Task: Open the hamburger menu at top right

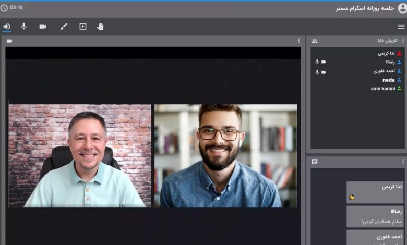Action: point(401,27)
